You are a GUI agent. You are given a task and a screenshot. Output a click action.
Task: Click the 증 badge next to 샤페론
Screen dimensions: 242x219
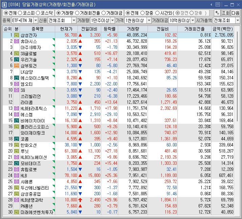[17, 182]
